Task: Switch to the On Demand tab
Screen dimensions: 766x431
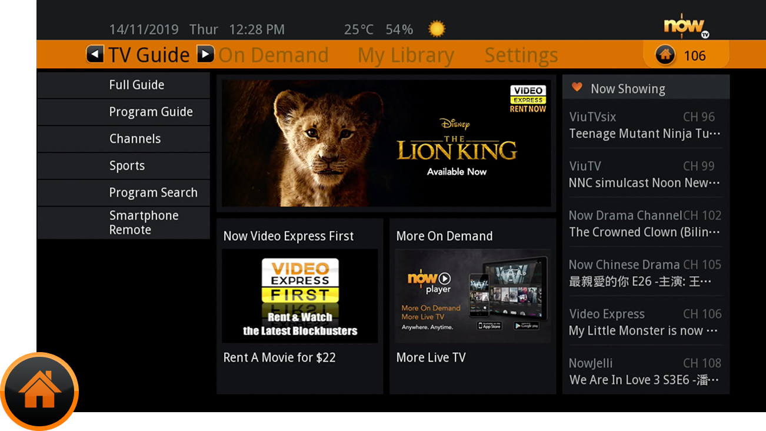Action: (x=274, y=55)
